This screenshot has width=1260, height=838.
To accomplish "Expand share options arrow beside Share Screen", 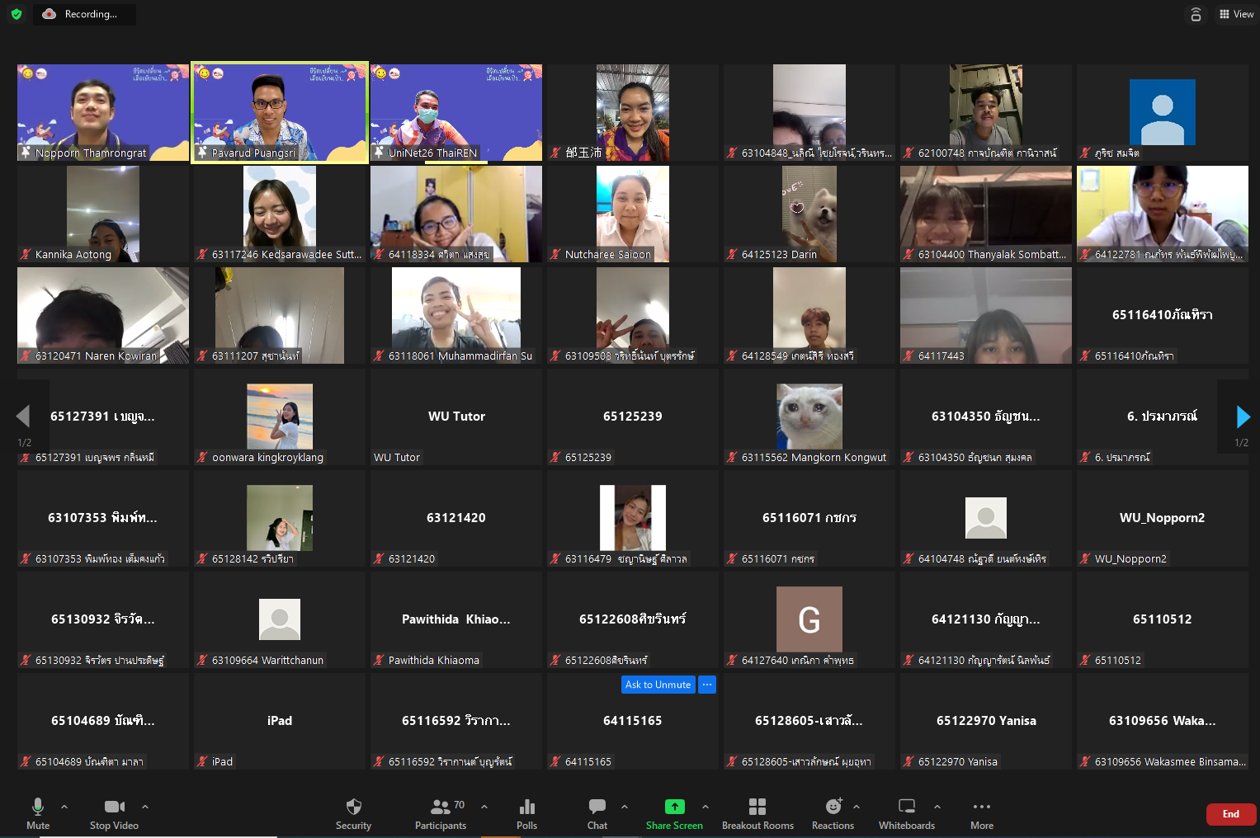I will (706, 807).
